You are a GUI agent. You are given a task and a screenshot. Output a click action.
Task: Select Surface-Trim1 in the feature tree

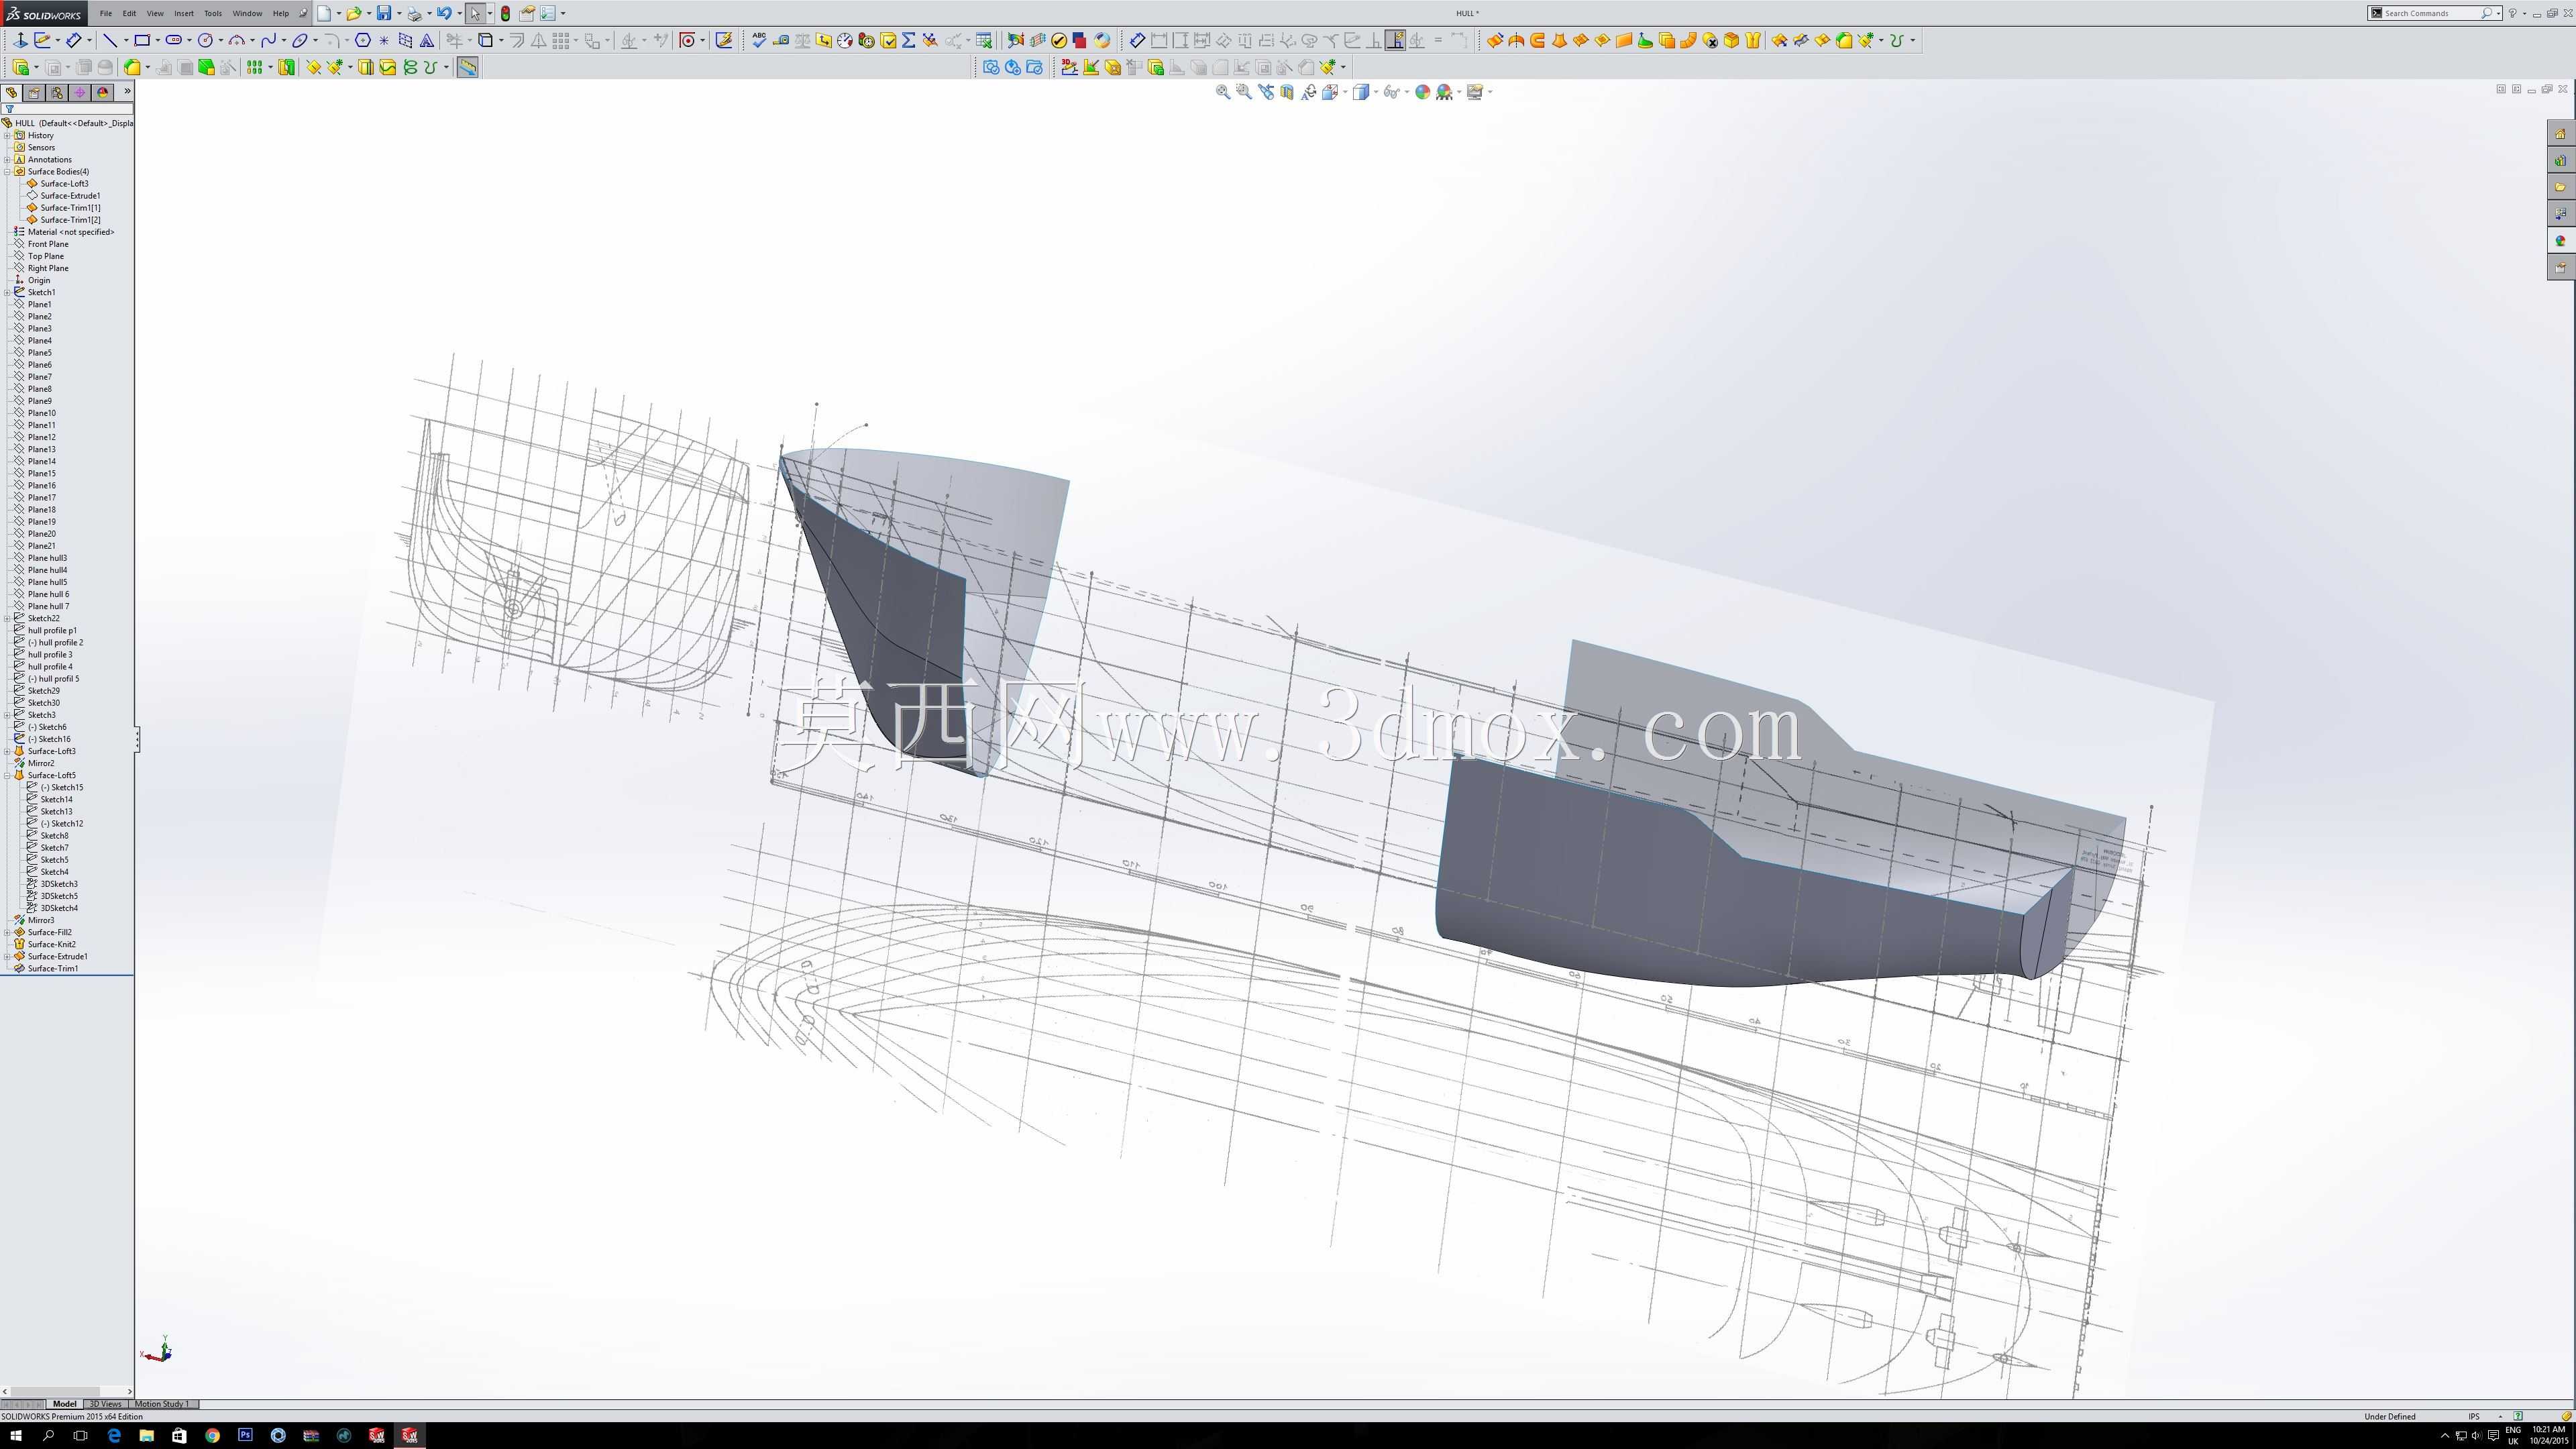click(53, 968)
